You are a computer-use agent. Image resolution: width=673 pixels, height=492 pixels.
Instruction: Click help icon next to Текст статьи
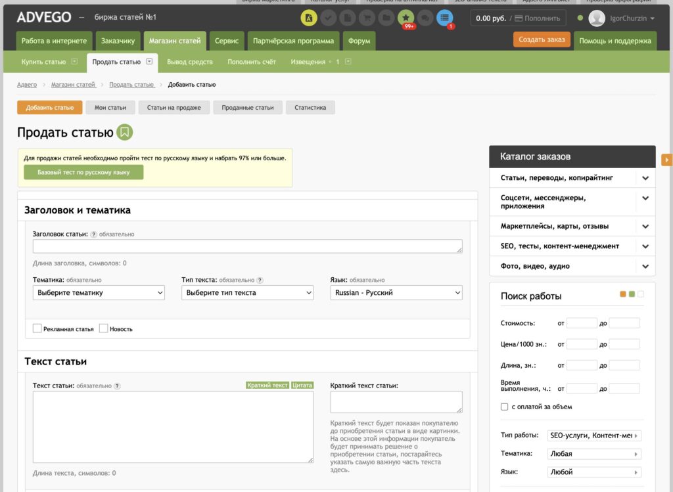(117, 386)
